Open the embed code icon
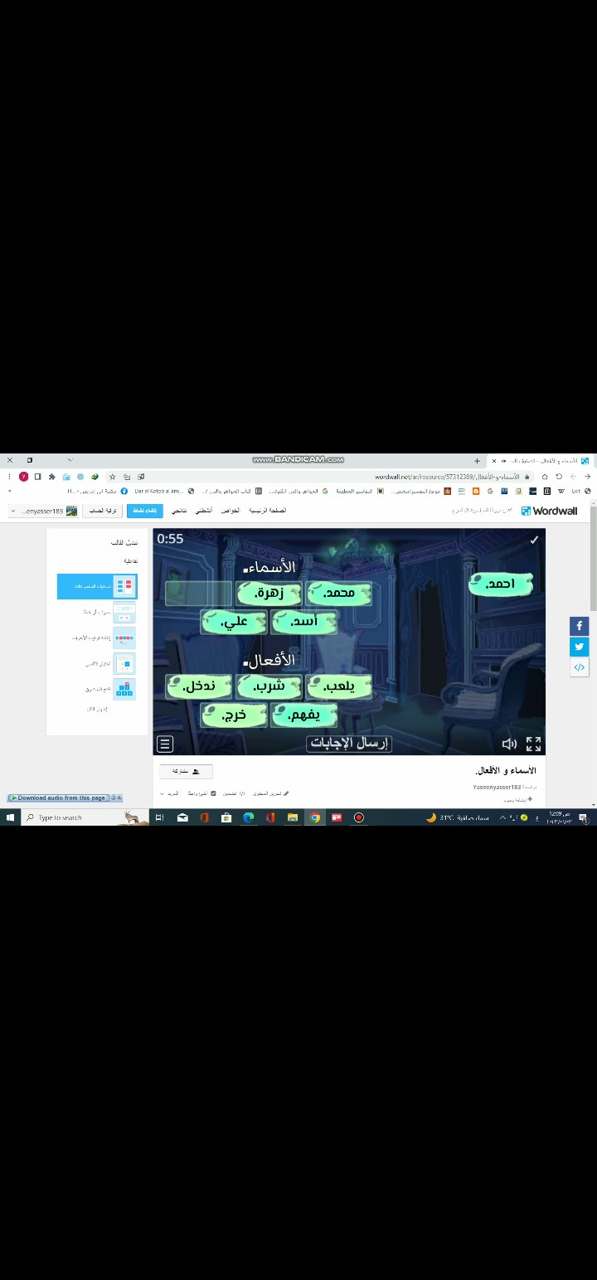The width and height of the screenshot is (597, 1280). pyautogui.click(x=580, y=667)
